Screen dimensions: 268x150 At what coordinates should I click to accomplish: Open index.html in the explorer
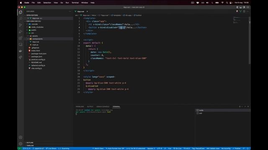pyautogui.click(x=36, y=51)
